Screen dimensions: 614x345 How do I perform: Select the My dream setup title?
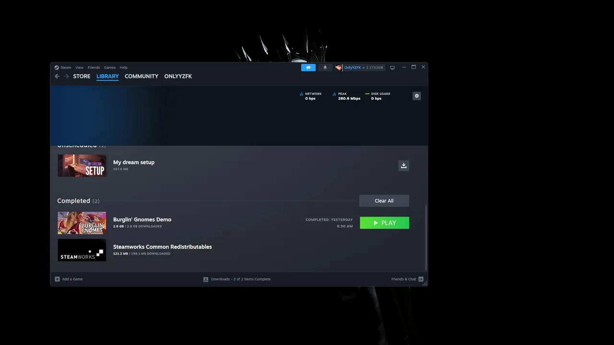pos(134,162)
